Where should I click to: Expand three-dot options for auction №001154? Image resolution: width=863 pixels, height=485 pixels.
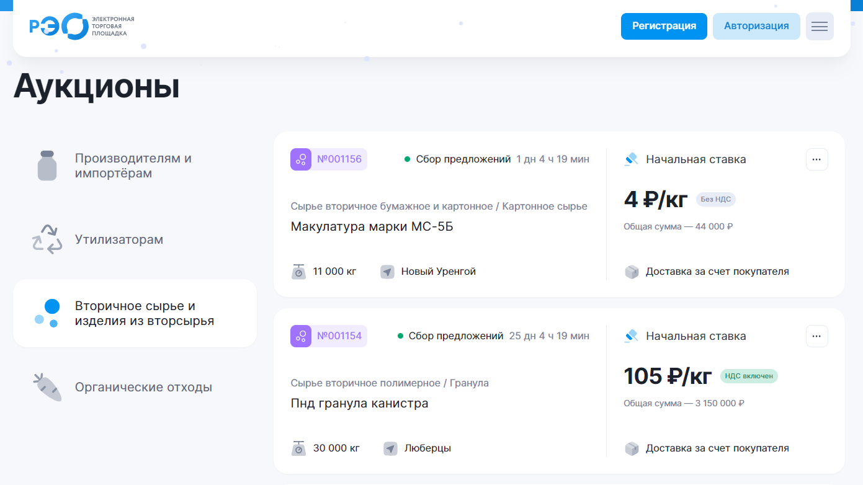[x=816, y=336]
